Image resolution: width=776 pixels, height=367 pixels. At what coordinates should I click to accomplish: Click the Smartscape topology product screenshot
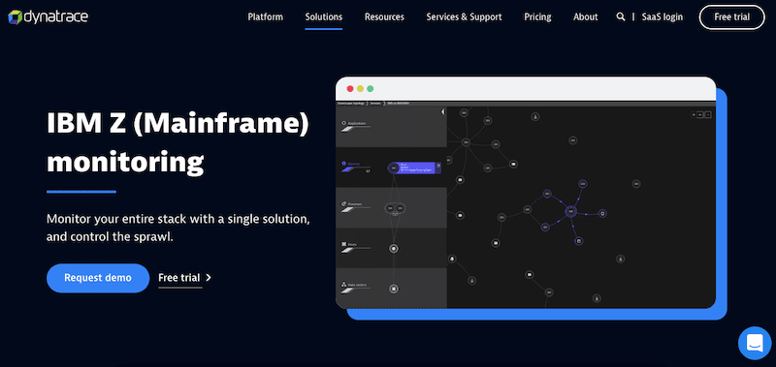coord(526,193)
